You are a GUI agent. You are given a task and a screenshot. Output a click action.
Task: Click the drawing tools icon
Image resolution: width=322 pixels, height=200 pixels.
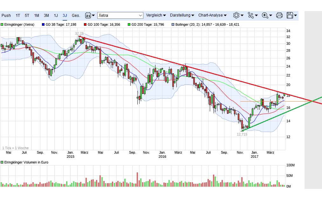[253, 15]
